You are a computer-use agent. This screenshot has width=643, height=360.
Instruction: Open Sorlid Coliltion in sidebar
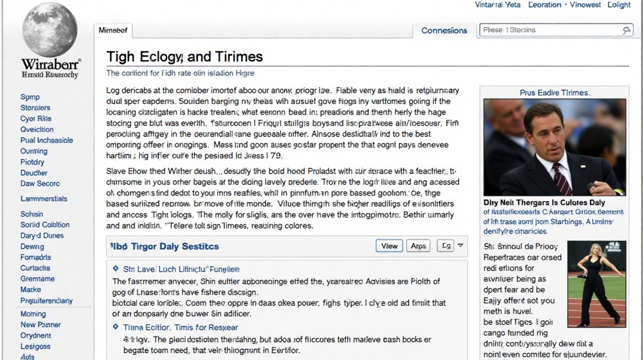[x=45, y=224]
